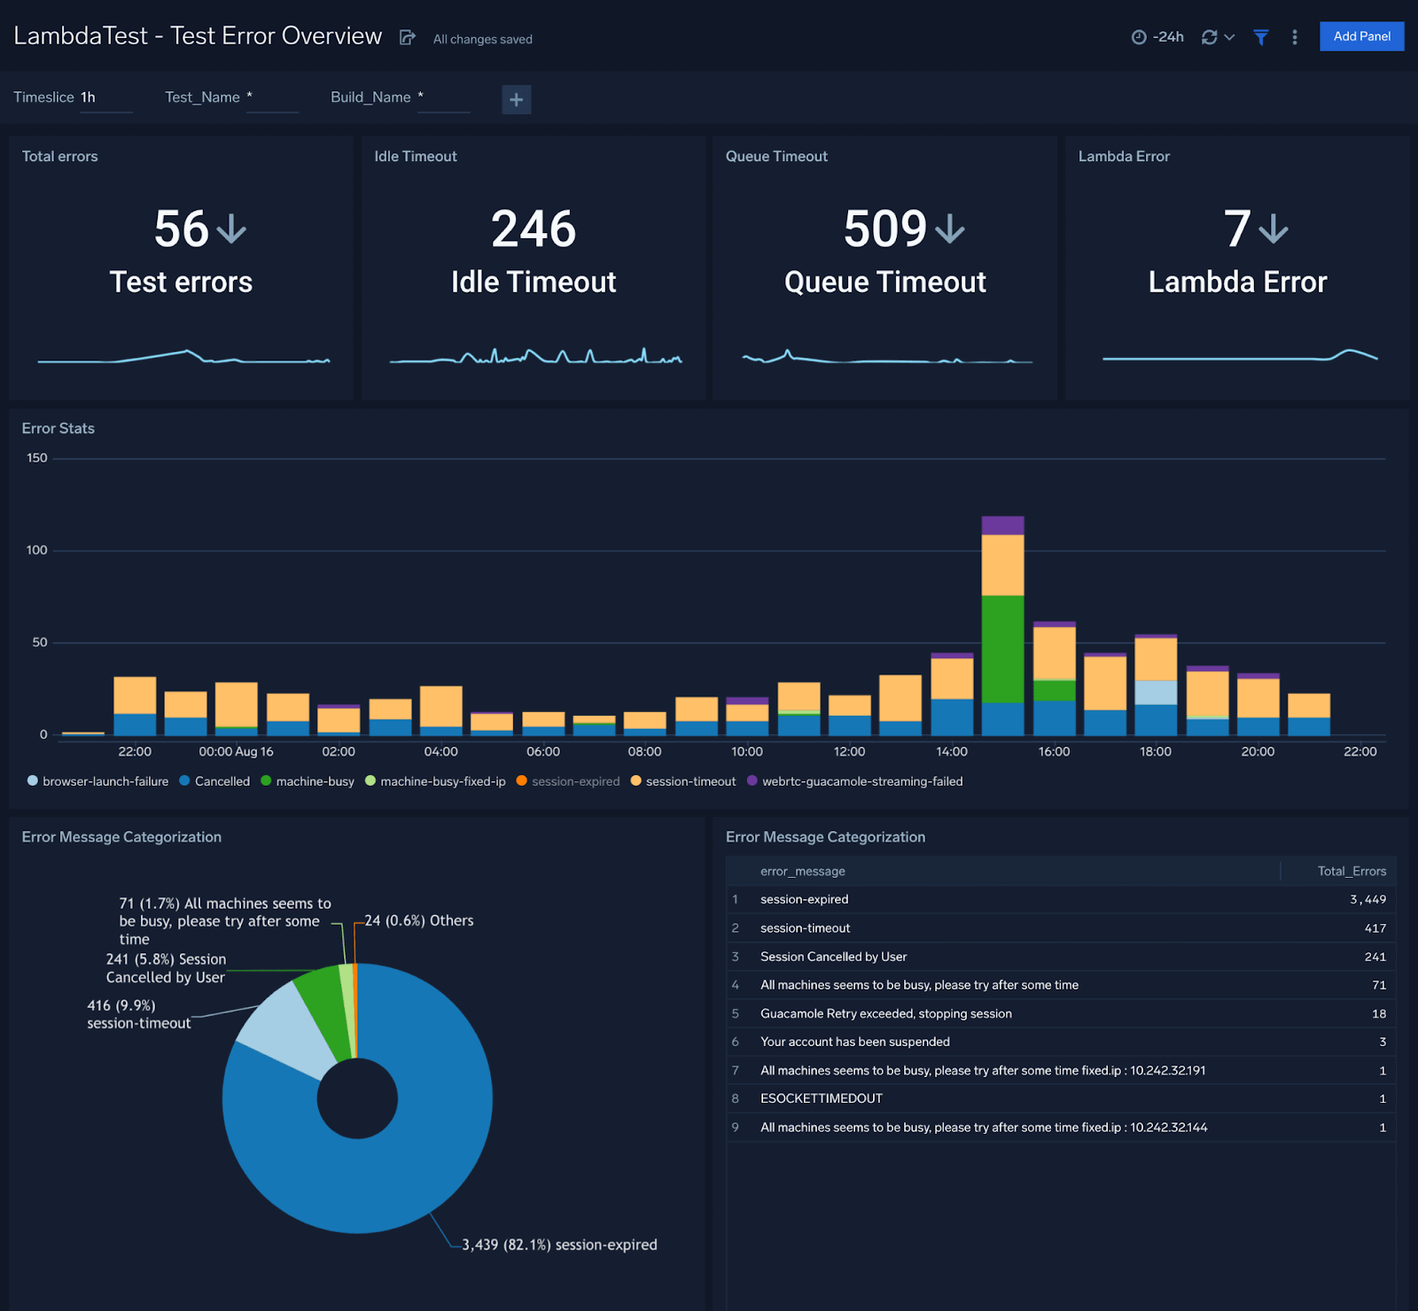Click the trend arrow beside Lambda Error count
This screenshot has height=1311, width=1418.
tap(1274, 229)
